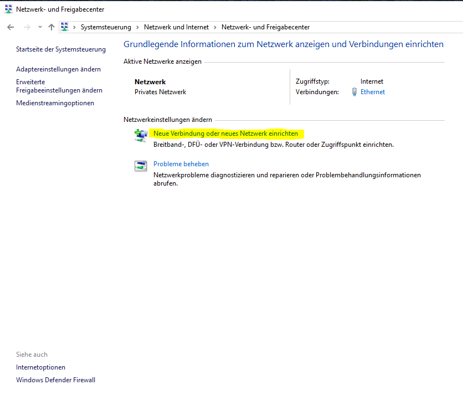Click the Back navigation arrow

11,27
